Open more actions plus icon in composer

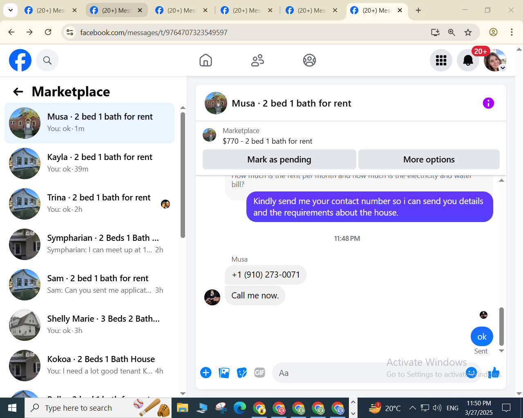[206, 373]
